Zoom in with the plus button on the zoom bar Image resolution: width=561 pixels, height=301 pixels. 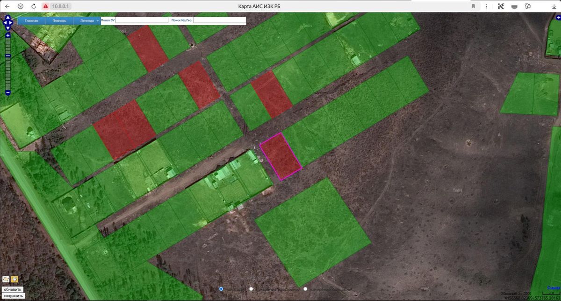pos(8,35)
